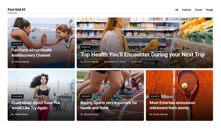Choose the Vouge filter tab

click(x=209, y=10)
